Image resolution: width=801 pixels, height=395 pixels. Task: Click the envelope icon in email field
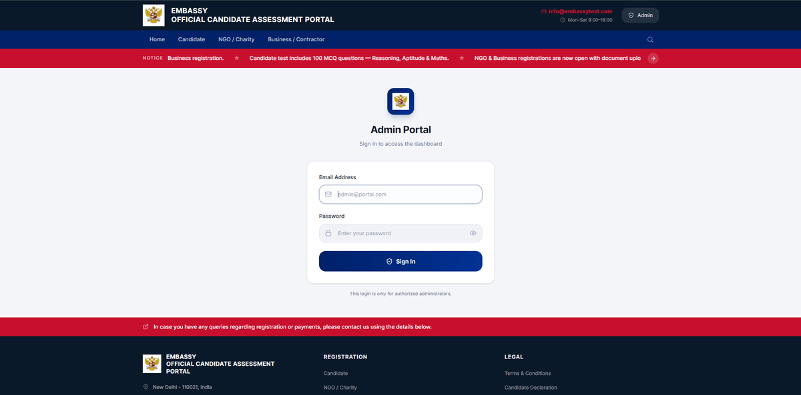328,195
